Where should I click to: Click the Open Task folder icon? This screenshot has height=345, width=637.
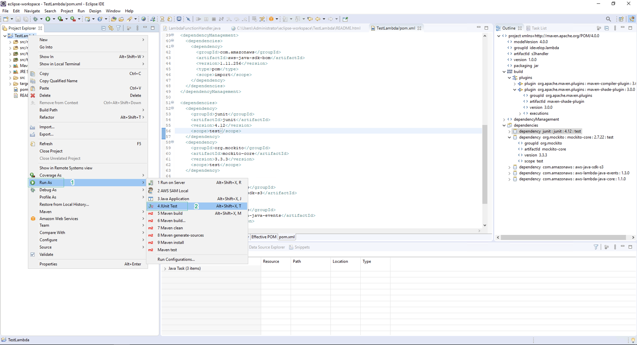121,19
